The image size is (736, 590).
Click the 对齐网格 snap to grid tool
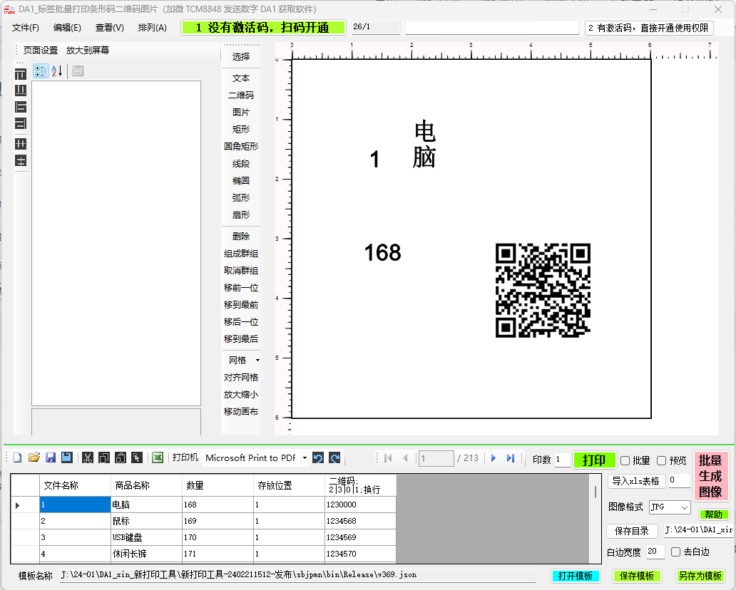[241, 378]
